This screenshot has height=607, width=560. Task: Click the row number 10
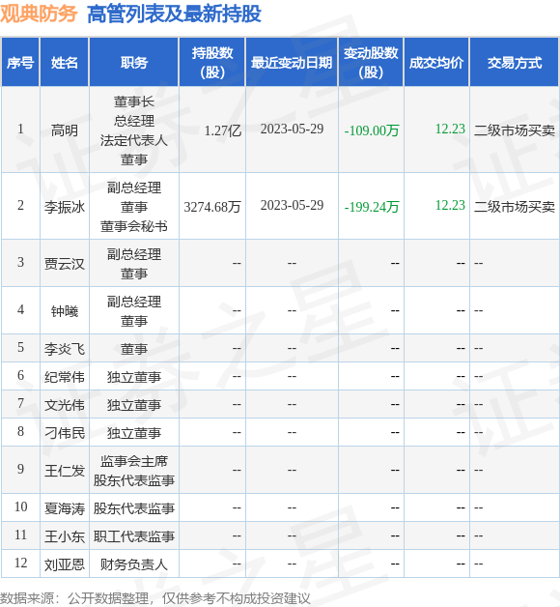point(20,506)
